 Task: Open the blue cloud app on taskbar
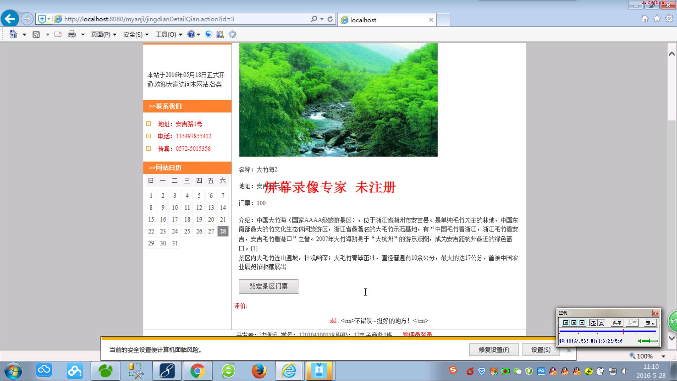[x=44, y=371]
